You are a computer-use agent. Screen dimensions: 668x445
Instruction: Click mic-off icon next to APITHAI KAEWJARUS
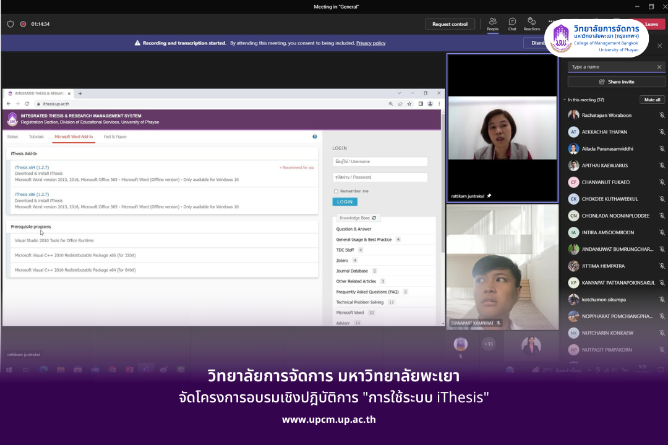pyautogui.click(x=662, y=165)
